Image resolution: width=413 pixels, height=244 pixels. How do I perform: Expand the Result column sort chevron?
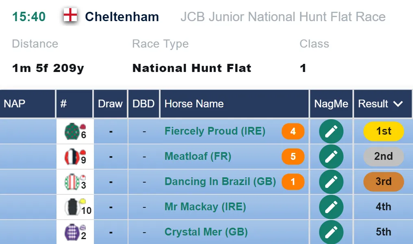398,104
